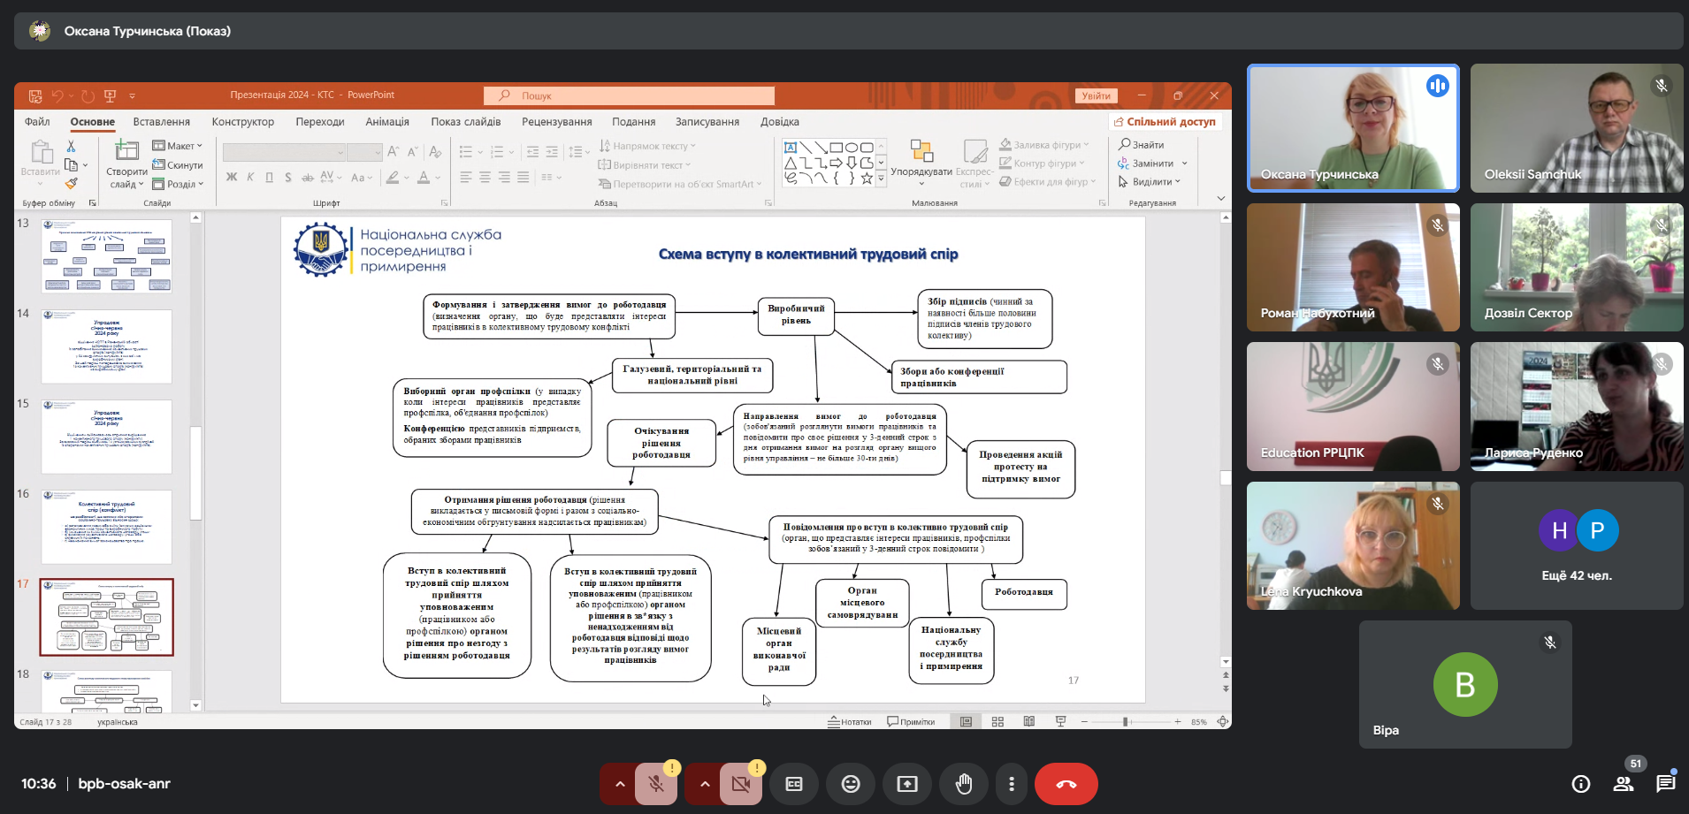
Task: Click zoom in plus in status bar
Action: click(x=1178, y=722)
